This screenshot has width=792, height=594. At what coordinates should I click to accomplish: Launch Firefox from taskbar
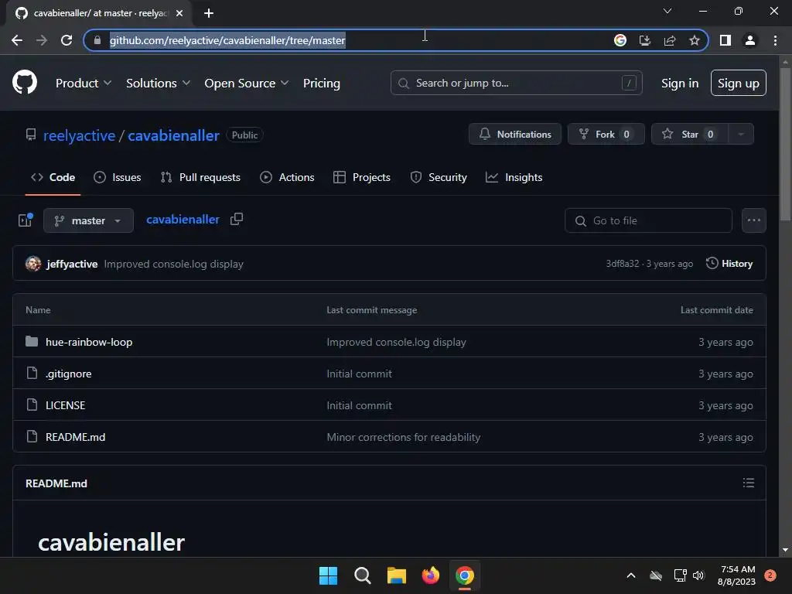coord(430,575)
